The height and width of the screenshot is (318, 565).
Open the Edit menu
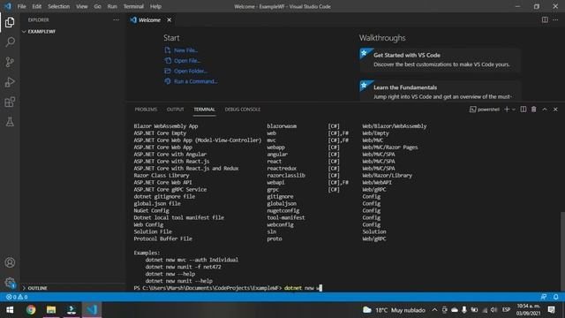coord(37,6)
